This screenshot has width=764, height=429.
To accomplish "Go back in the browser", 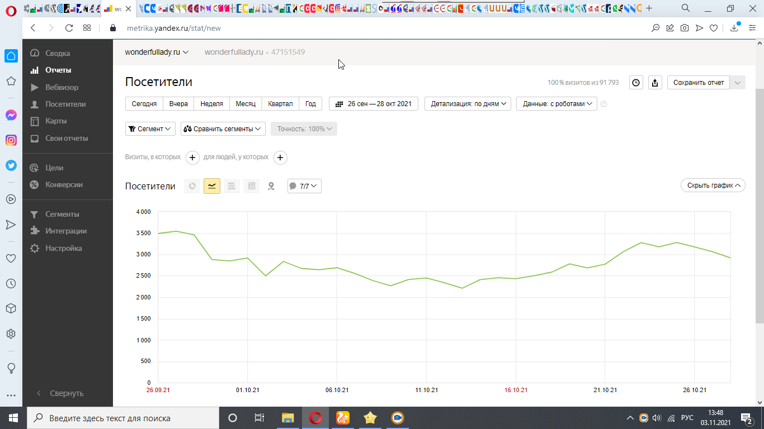I will (33, 28).
